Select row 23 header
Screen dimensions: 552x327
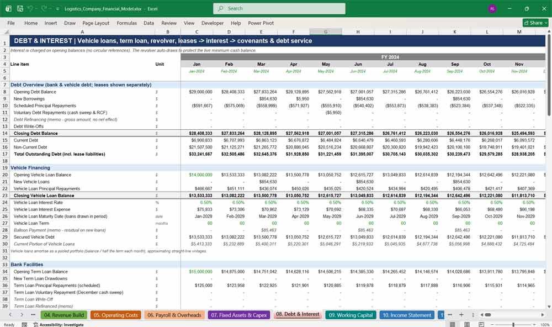(x=4, y=196)
